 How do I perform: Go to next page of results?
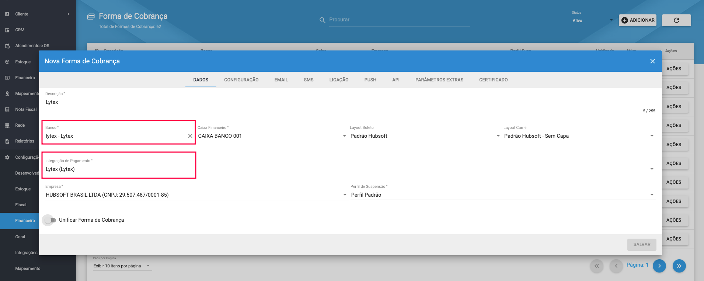tap(659, 266)
